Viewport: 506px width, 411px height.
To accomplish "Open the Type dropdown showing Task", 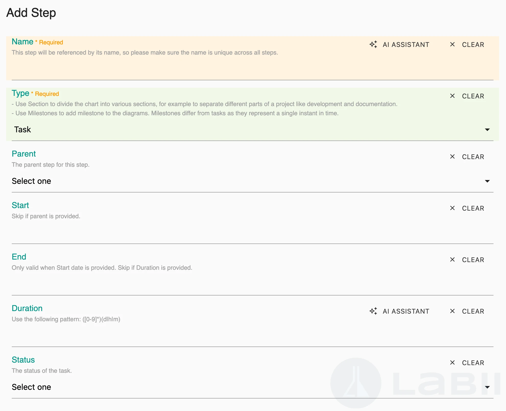I will point(252,130).
